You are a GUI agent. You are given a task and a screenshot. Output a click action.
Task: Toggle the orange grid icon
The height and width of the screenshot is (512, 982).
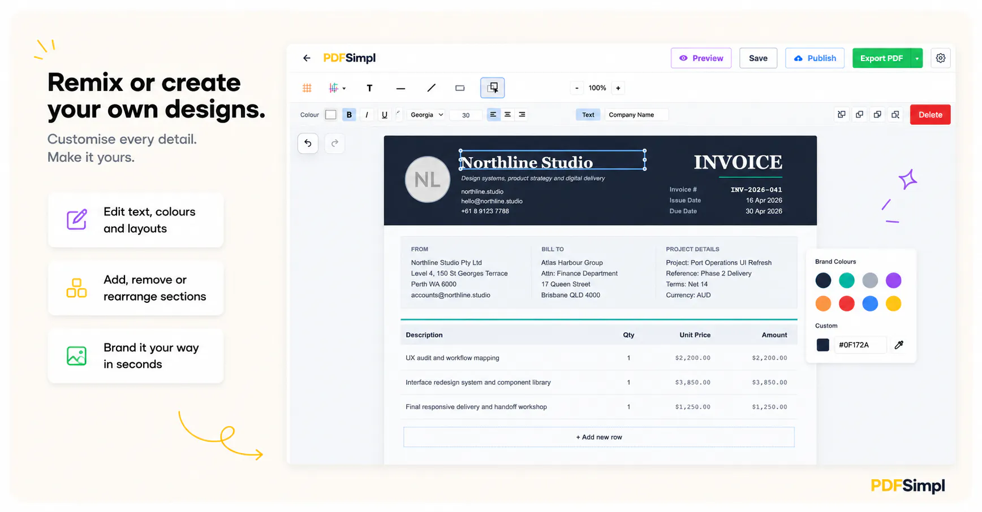point(307,88)
